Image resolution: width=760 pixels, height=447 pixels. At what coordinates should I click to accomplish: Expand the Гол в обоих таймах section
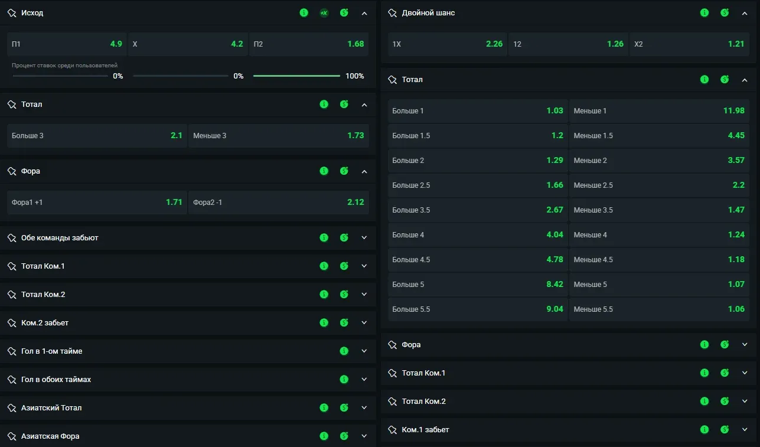pyautogui.click(x=364, y=380)
